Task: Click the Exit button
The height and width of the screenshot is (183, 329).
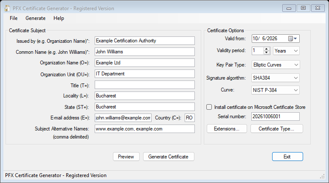Action: tap(287, 157)
